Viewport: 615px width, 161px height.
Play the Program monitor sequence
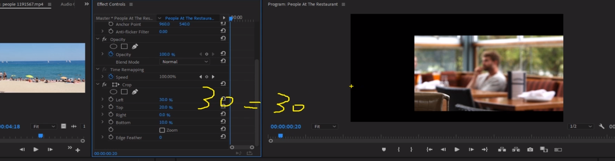(x=457, y=150)
